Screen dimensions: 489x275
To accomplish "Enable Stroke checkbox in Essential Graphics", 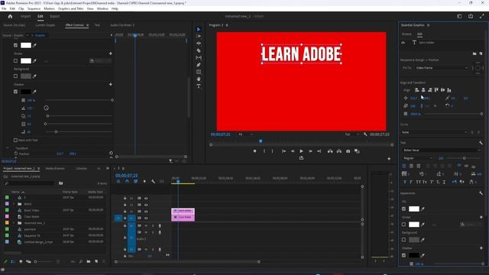I will click(404, 224).
